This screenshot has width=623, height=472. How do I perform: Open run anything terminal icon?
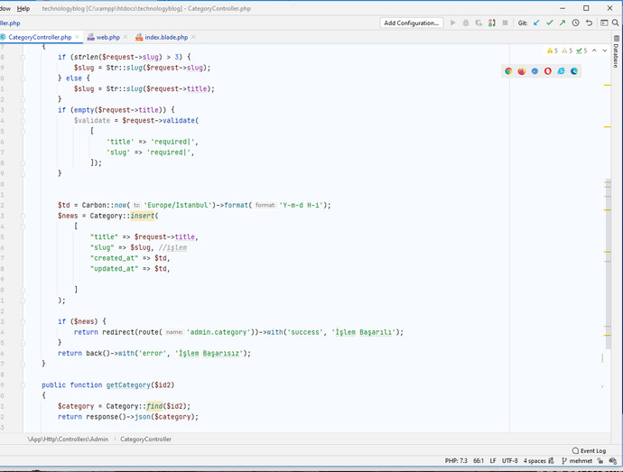tap(604, 23)
